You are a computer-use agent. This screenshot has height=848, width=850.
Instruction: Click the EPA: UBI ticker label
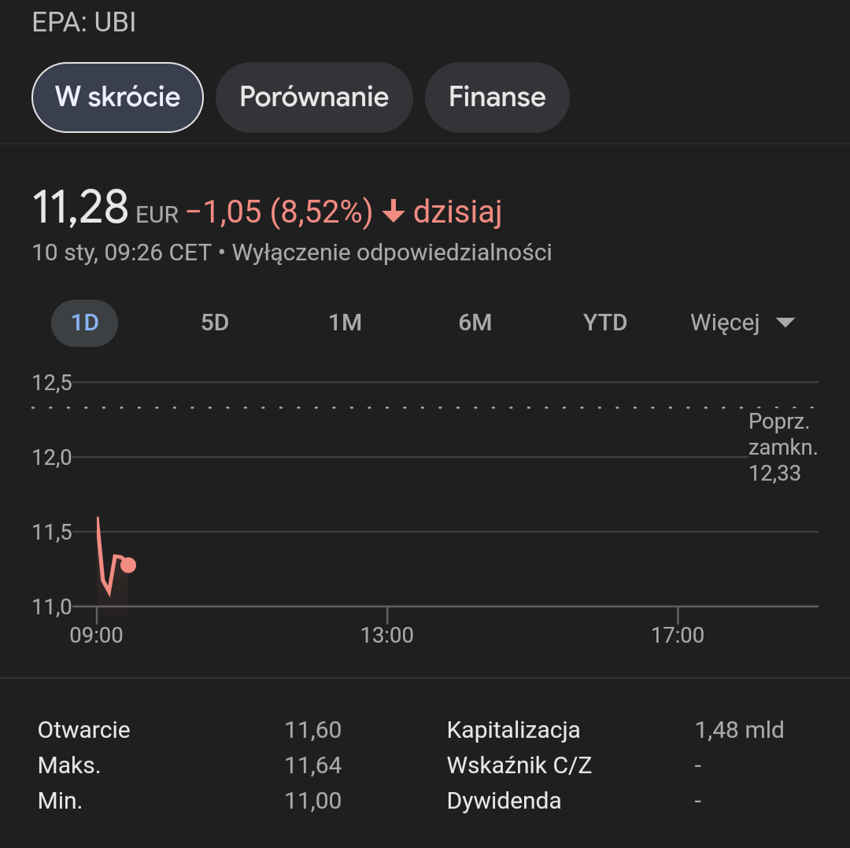point(84,23)
